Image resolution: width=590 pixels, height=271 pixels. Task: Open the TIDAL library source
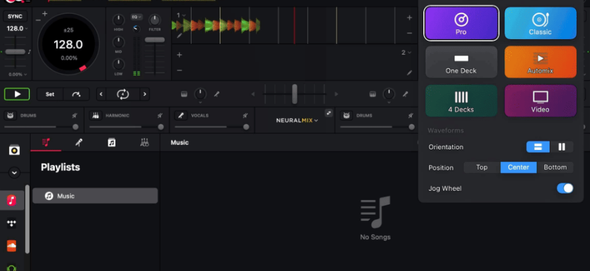pos(11,223)
